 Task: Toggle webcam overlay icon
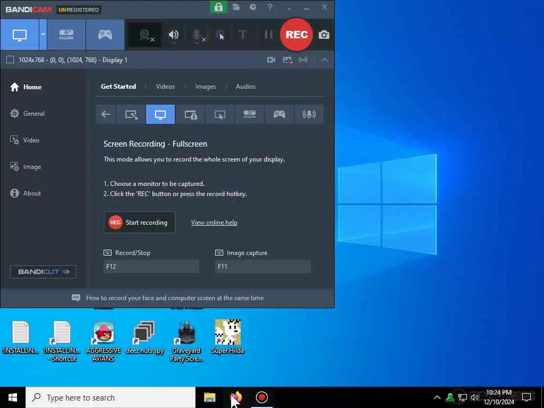[145, 35]
